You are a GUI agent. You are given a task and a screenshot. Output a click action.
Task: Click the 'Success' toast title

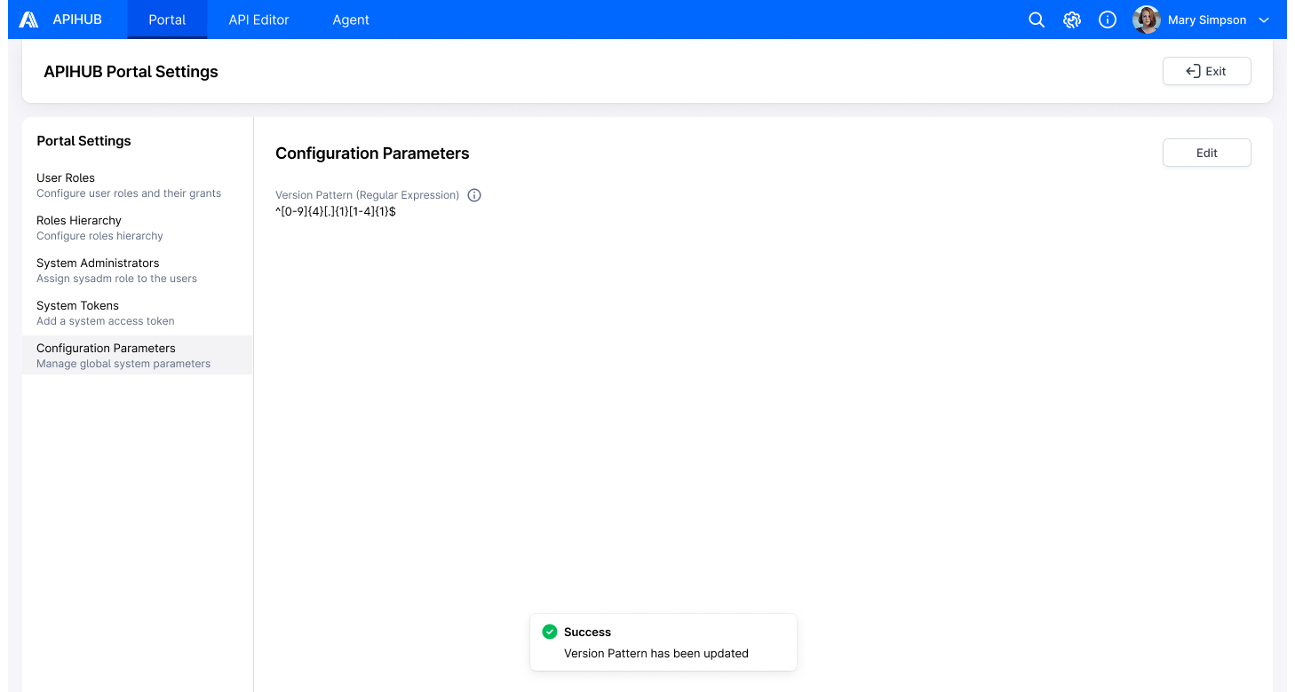pyautogui.click(x=587, y=633)
